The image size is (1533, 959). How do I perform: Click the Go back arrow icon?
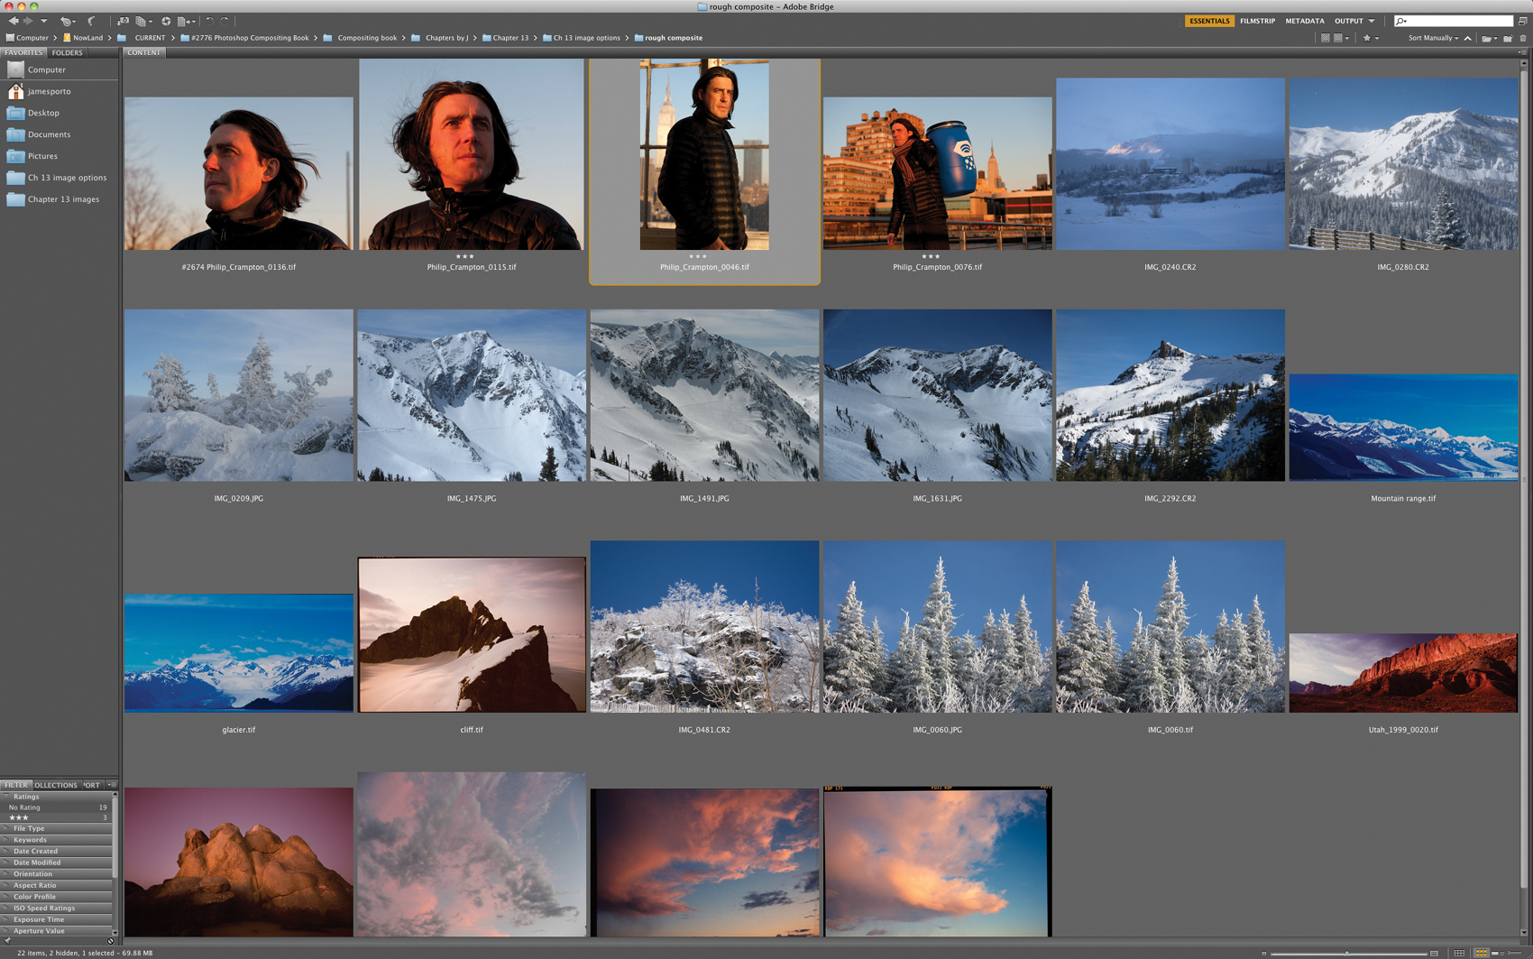(14, 21)
